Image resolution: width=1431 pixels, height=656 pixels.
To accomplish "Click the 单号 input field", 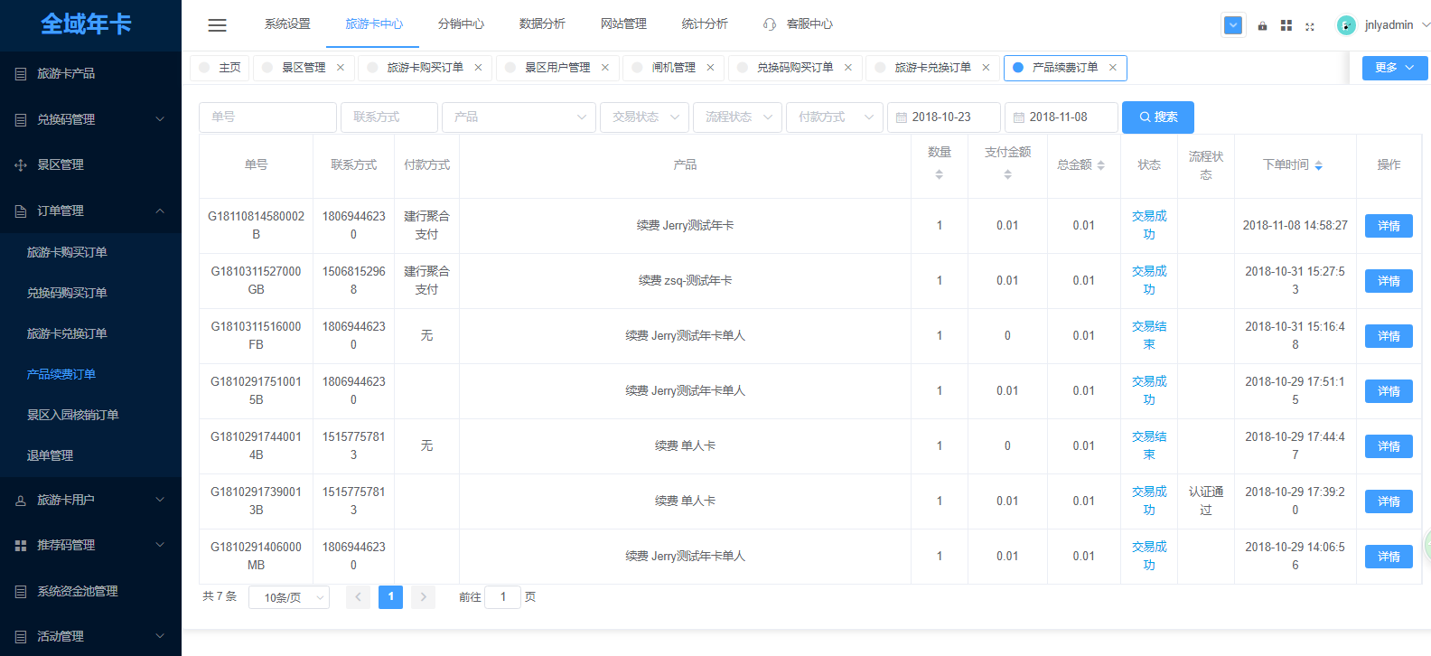I will click(267, 117).
